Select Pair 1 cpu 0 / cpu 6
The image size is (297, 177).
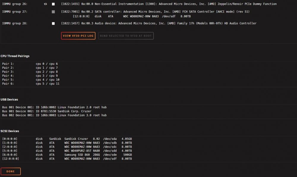[x=30, y=64]
